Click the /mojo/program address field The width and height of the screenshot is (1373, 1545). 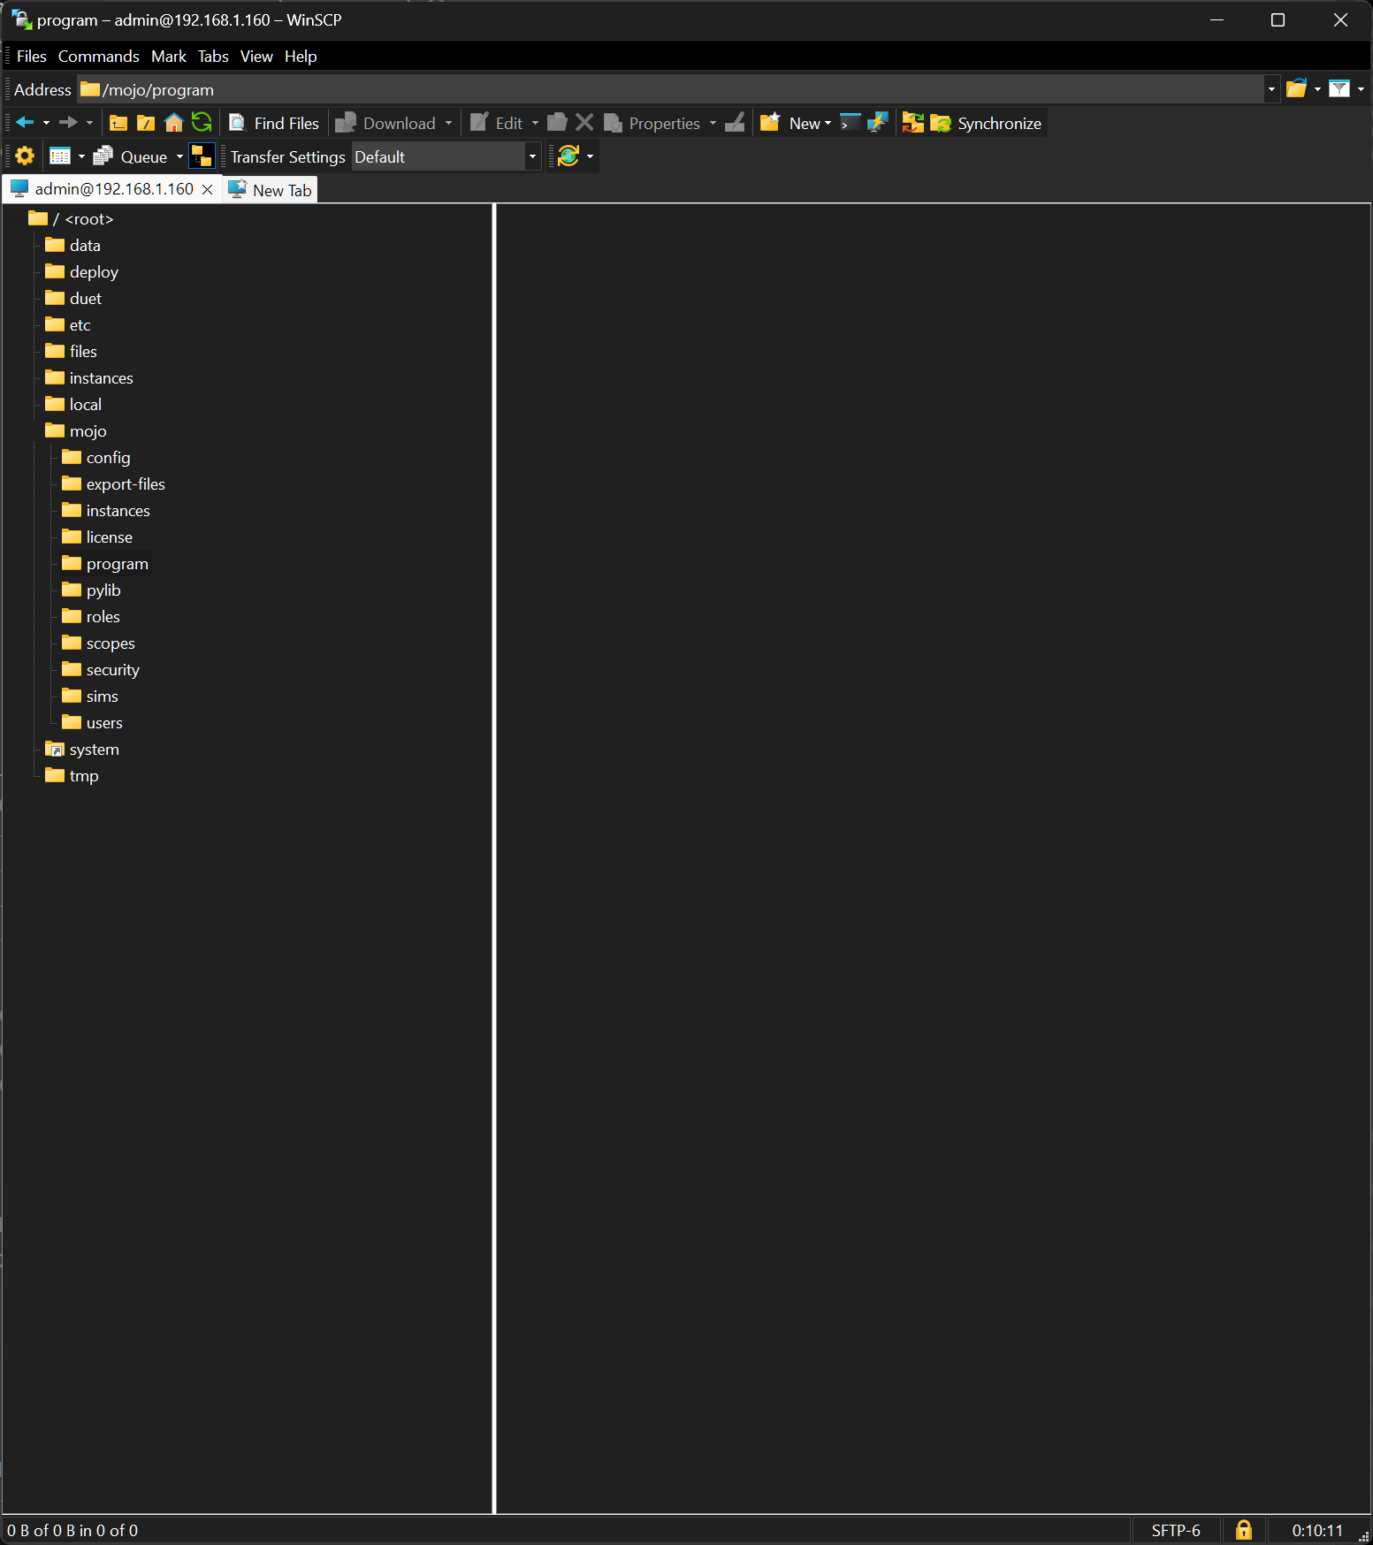672,89
